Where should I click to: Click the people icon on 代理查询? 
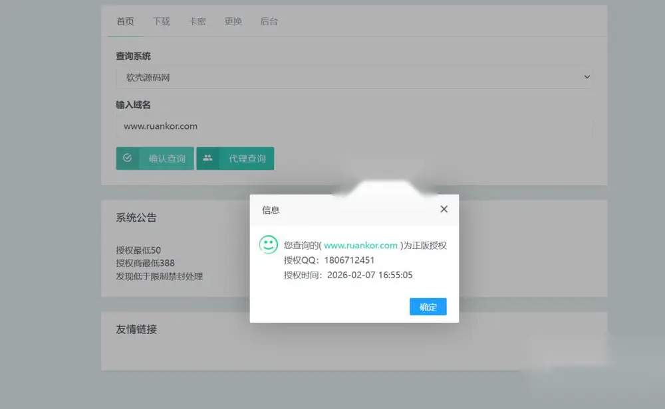[x=207, y=158]
